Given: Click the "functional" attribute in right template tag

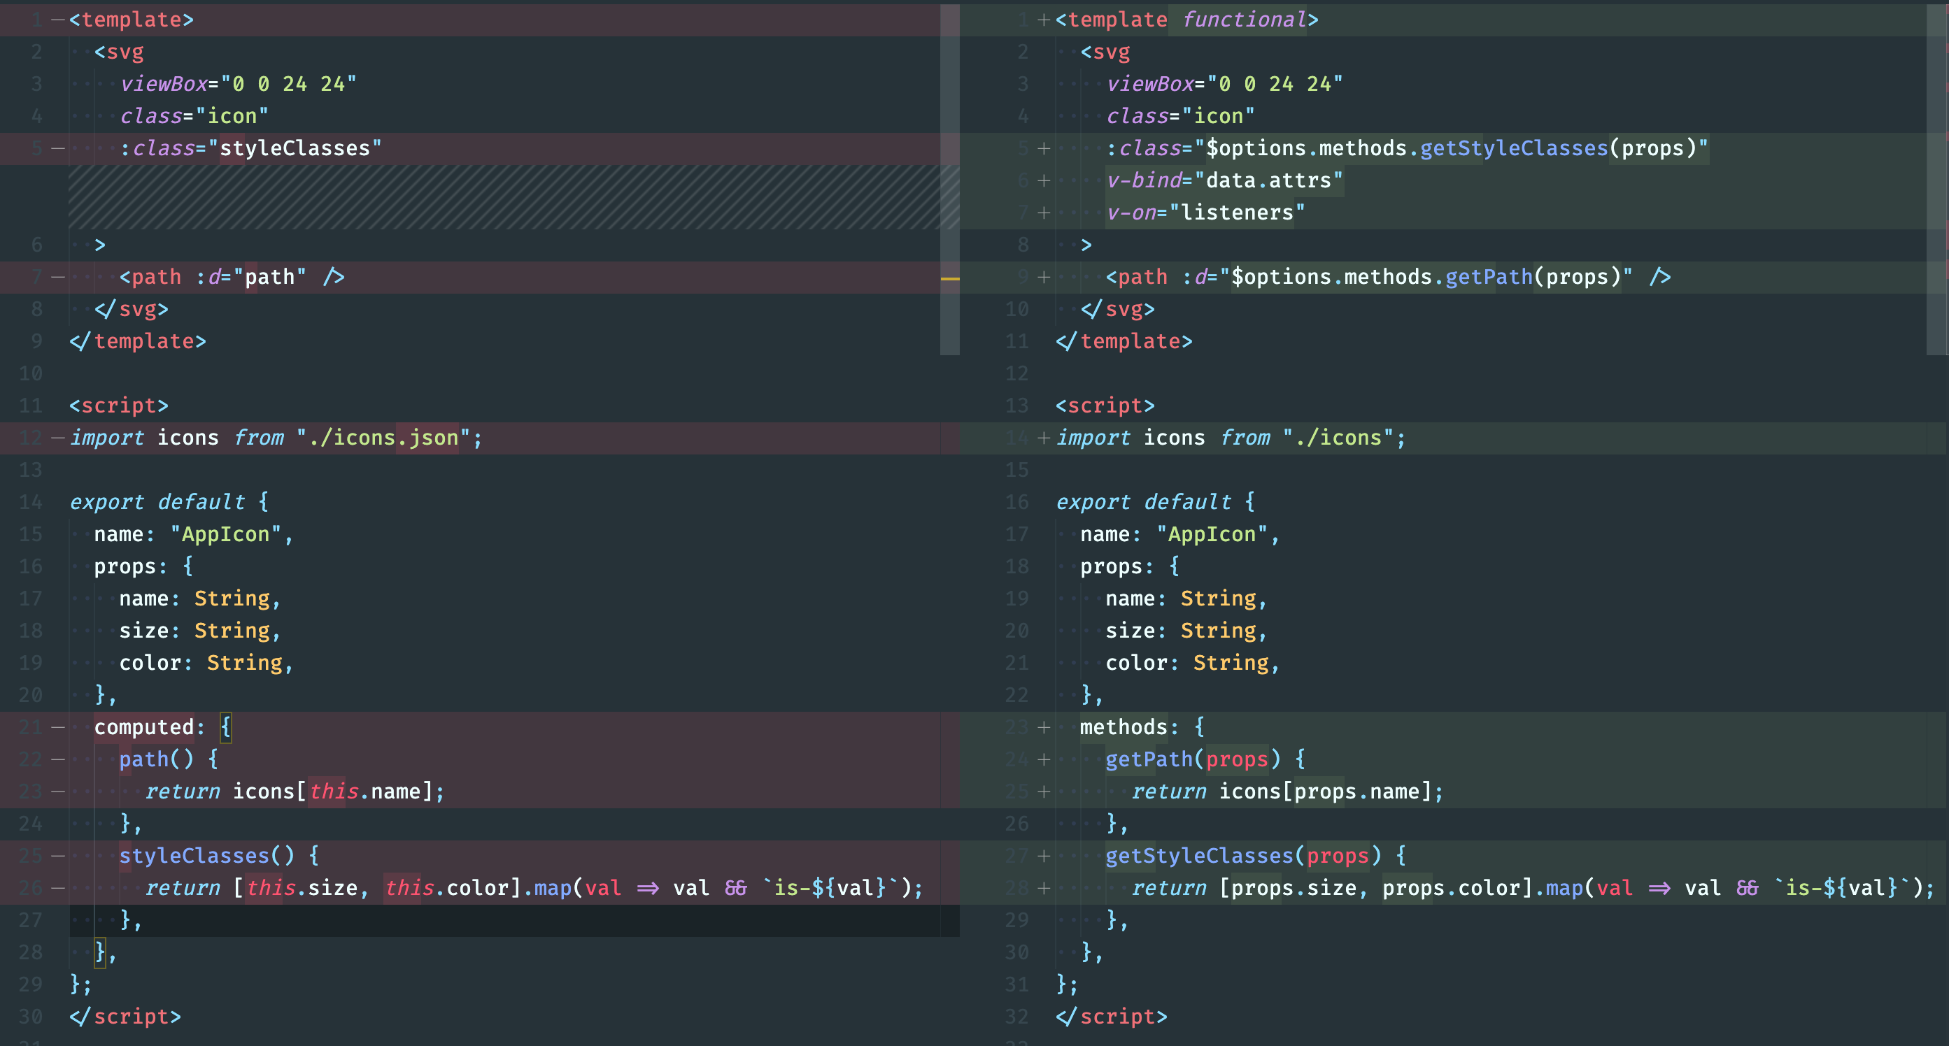Looking at the screenshot, I should point(1244,20).
